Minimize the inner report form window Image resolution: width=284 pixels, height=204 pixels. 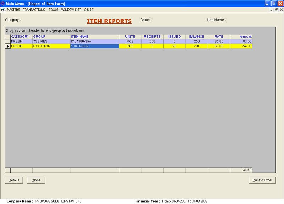click(x=272, y=10)
